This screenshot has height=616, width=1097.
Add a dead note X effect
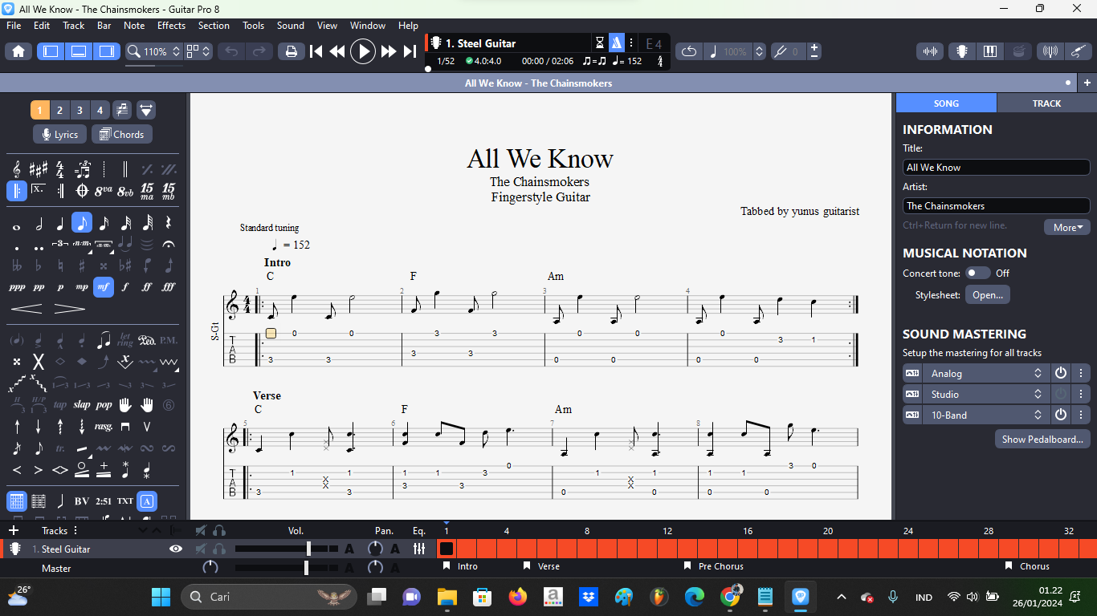[38, 362]
